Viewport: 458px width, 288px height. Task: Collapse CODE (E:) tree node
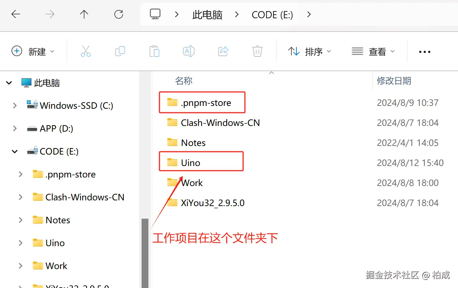pyautogui.click(x=15, y=152)
